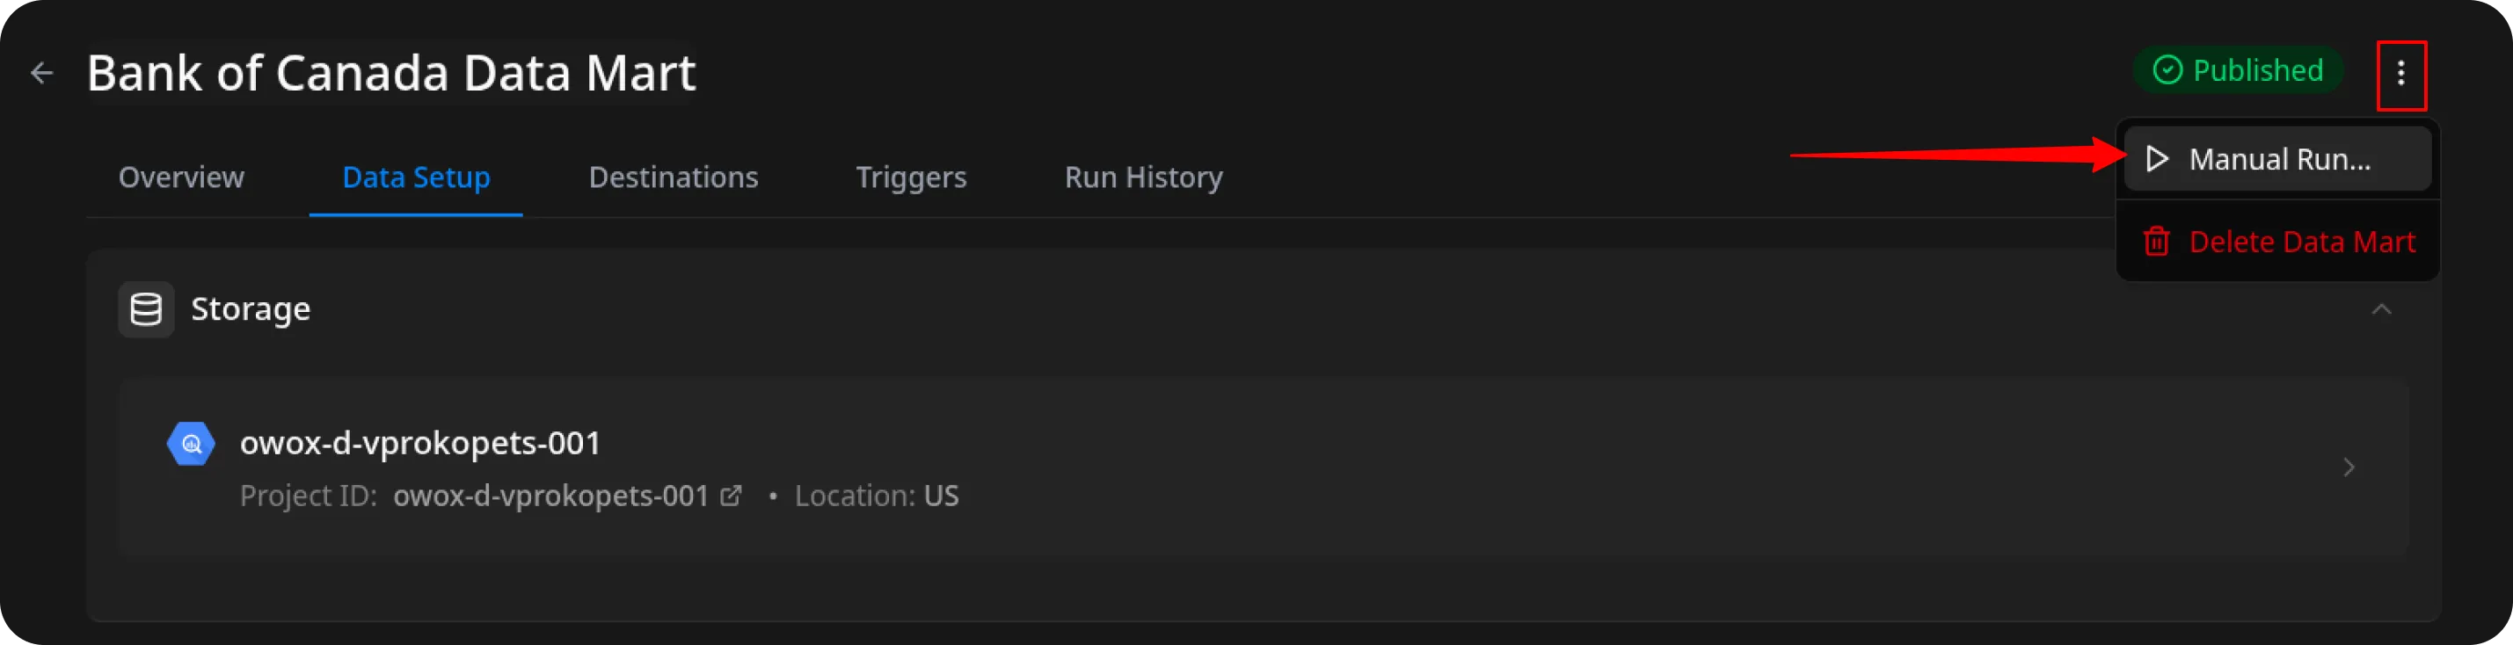Click the Bank of Canada Data Mart title

coord(391,73)
